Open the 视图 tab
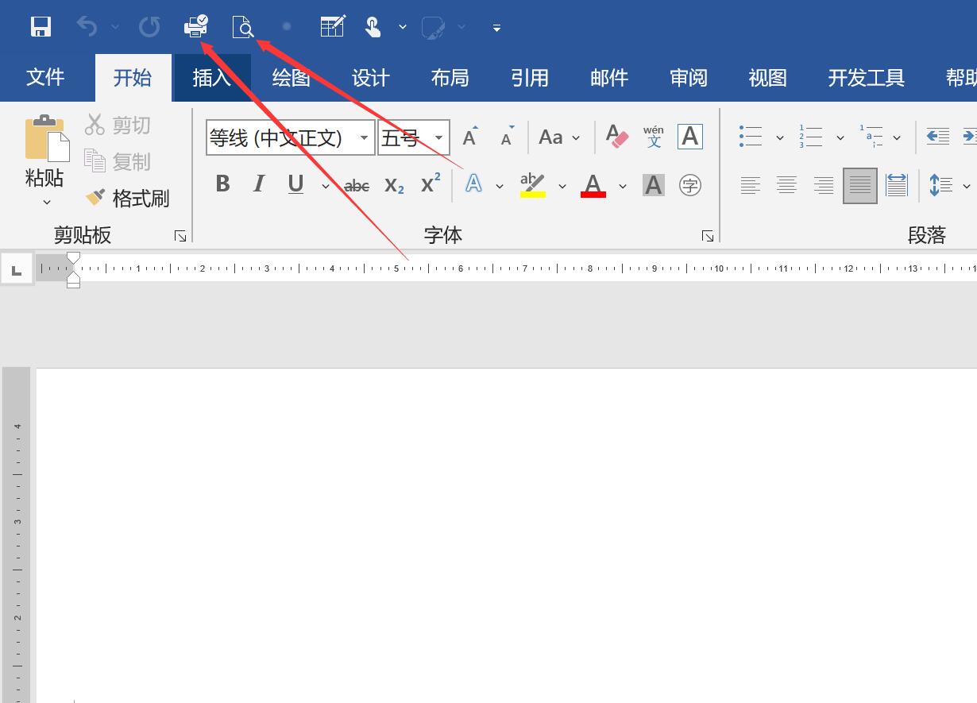The image size is (977, 703). pos(768,78)
